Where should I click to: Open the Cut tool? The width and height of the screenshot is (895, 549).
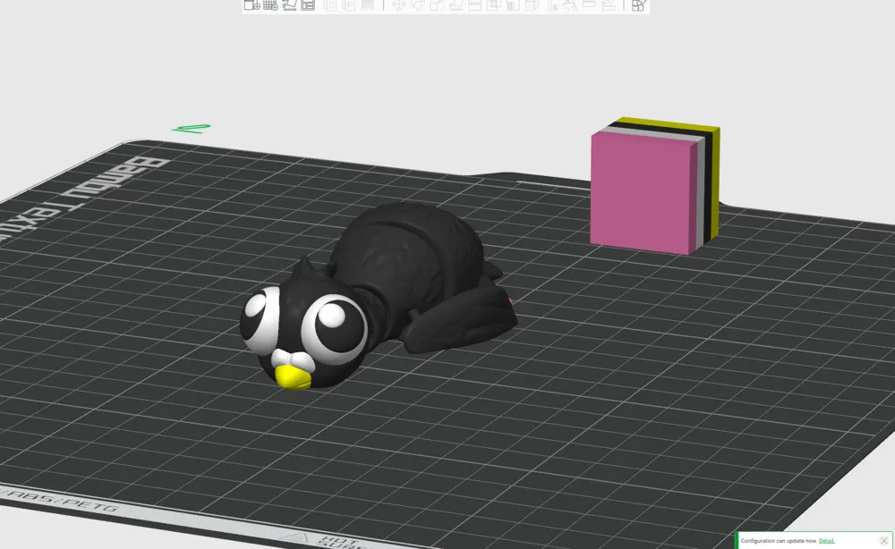click(x=474, y=5)
